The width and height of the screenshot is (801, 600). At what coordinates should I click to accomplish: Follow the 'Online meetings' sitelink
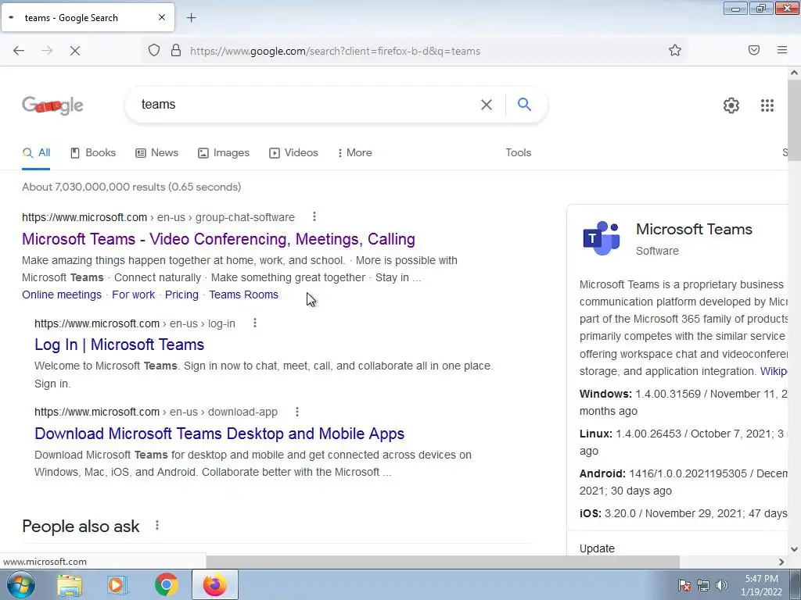(x=62, y=295)
